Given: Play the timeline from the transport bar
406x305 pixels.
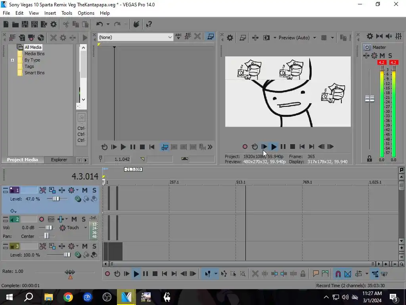Looking at the screenshot, I should 136,274.
